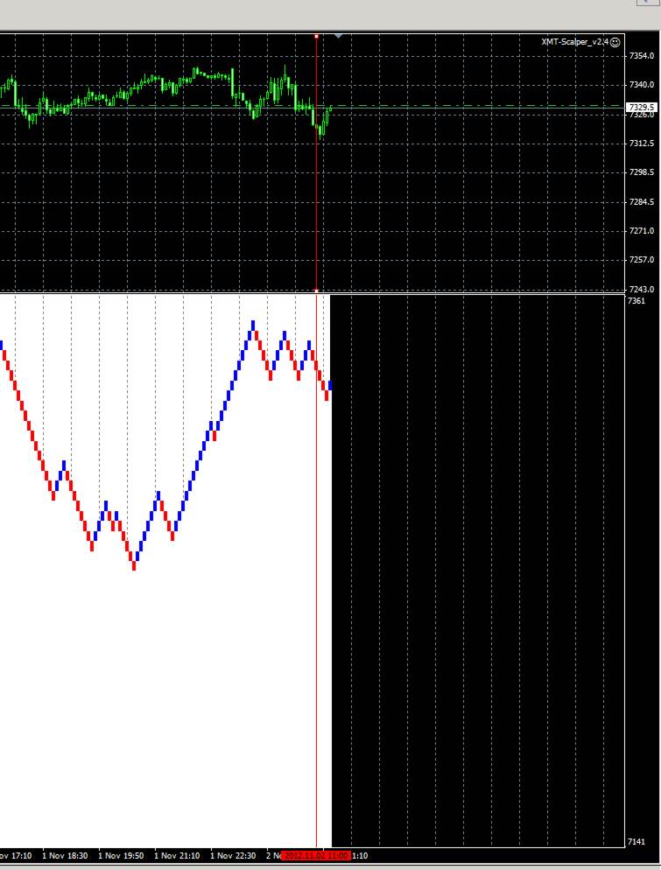The image size is (661, 870).
Task: Click the 7141 value on the indicator scale
Action: pos(636,842)
